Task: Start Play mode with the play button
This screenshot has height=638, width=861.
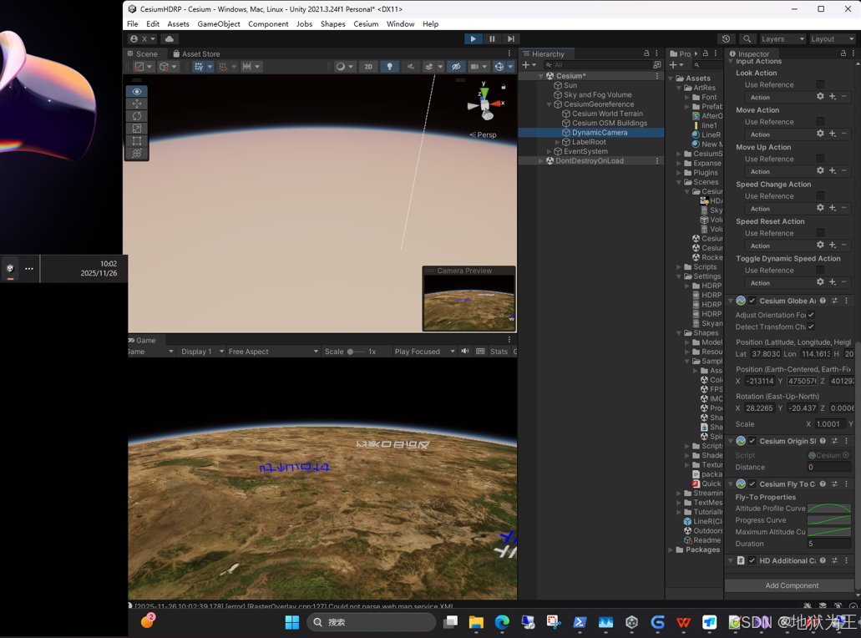Action: [473, 39]
